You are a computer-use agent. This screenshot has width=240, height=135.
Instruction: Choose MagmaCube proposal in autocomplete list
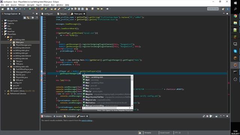(106, 100)
